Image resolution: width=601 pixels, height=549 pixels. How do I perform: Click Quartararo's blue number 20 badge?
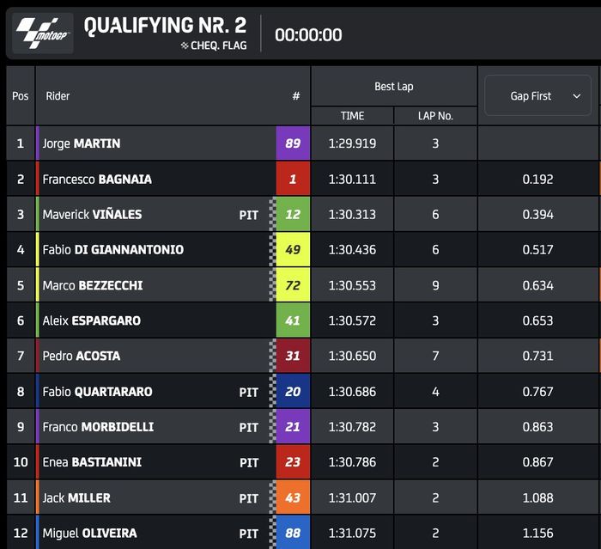click(x=293, y=391)
